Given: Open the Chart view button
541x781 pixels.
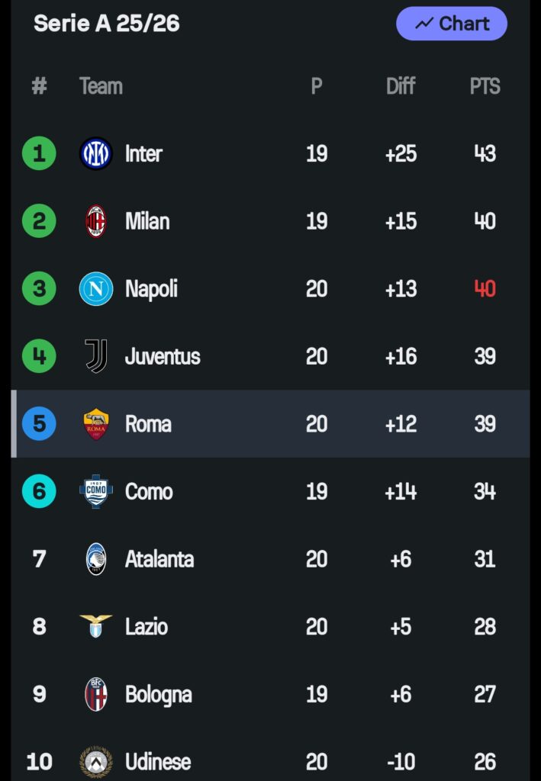Looking at the screenshot, I should pyautogui.click(x=452, y=24).
